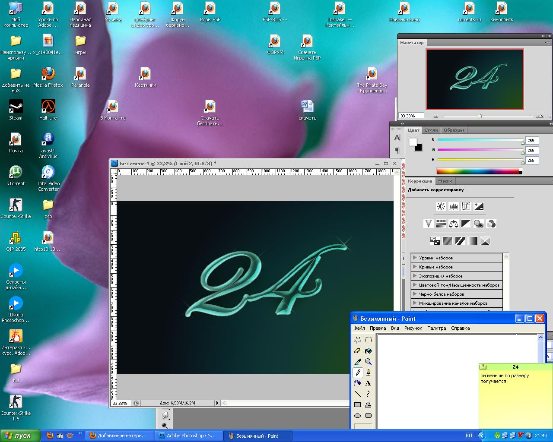Switch to the 'Маски' panel tab
The width and height of the screenshot is (553, 442).
(x=445, y=181)
